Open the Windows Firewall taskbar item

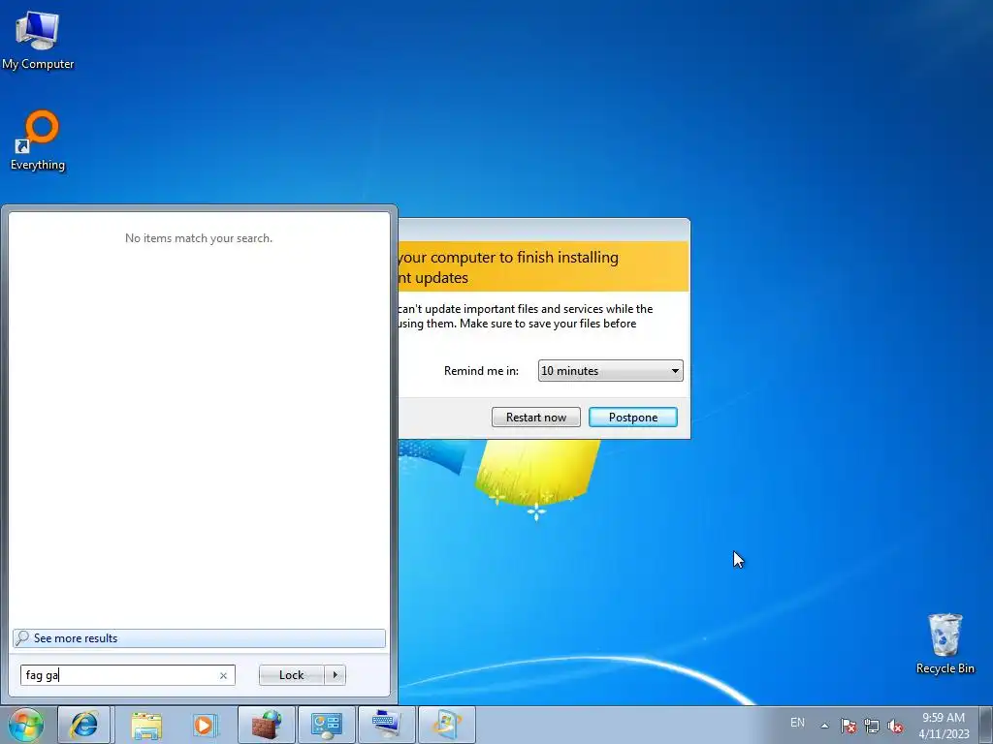(266, 725)
